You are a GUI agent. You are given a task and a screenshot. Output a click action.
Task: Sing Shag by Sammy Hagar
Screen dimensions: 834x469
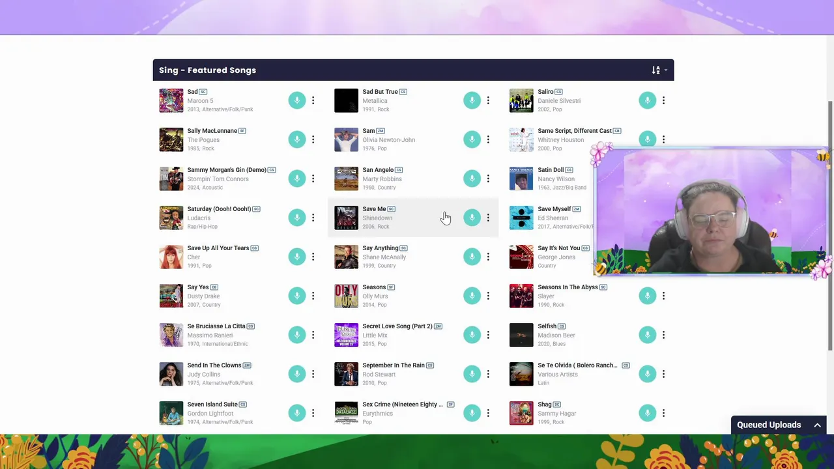[x=647, y=413]
